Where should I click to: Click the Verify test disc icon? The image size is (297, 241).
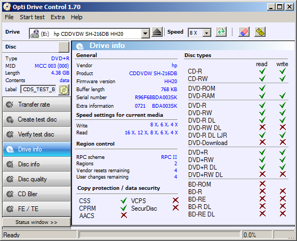[10, 134]
